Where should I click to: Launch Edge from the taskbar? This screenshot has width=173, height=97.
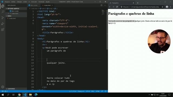36,95
